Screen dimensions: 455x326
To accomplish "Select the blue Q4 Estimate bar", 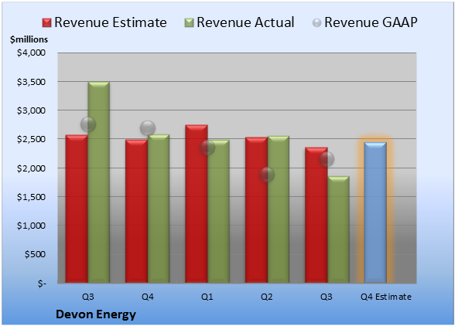I will [x=375, y=212].
